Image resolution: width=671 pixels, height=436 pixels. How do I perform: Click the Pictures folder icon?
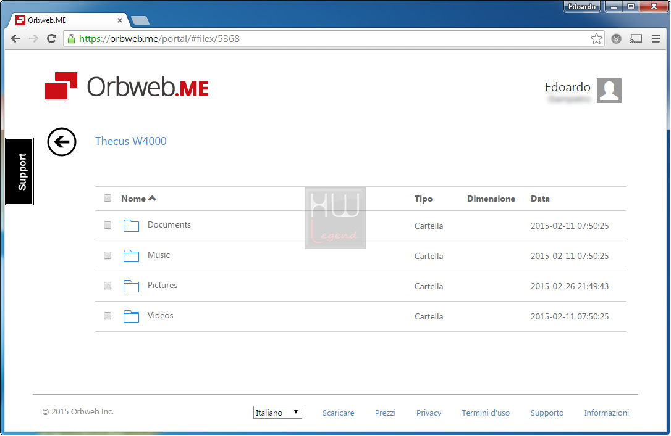(131, 286)
